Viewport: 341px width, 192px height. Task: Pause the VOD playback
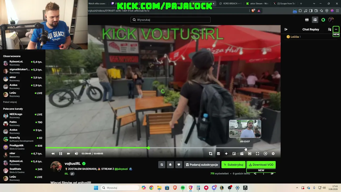tap(60, 154)
